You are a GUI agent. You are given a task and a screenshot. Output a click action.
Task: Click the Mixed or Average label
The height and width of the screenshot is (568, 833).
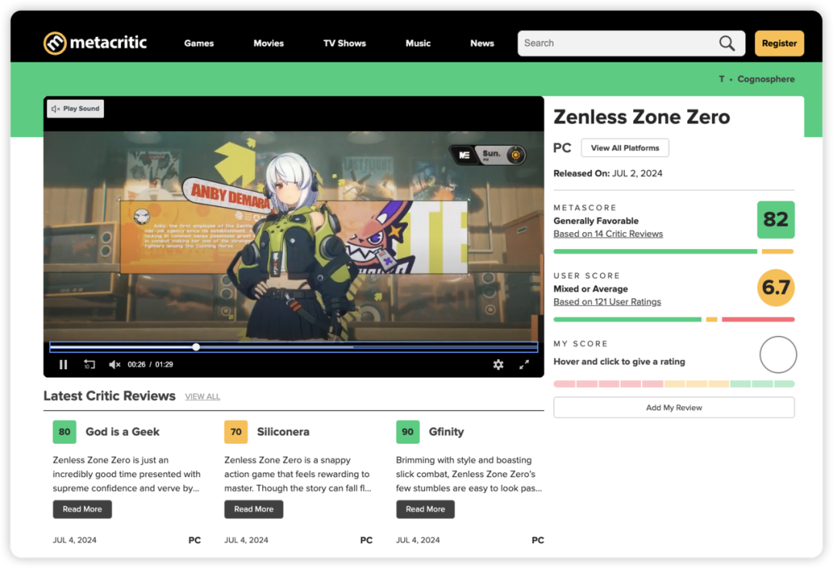591,289
